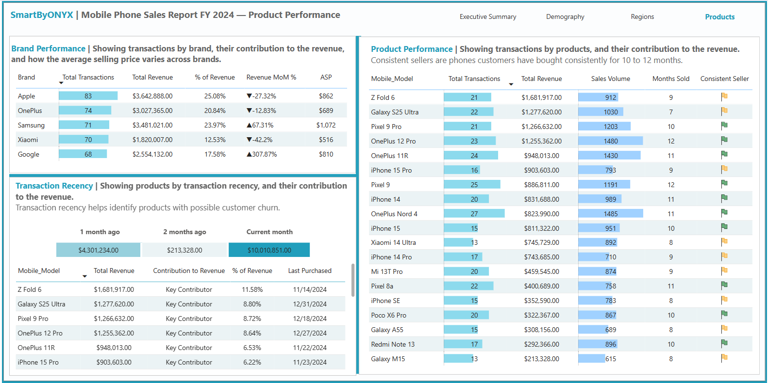Click the Mi 13T Pro yellow flag
768x383 pixels.
point(724,271)
